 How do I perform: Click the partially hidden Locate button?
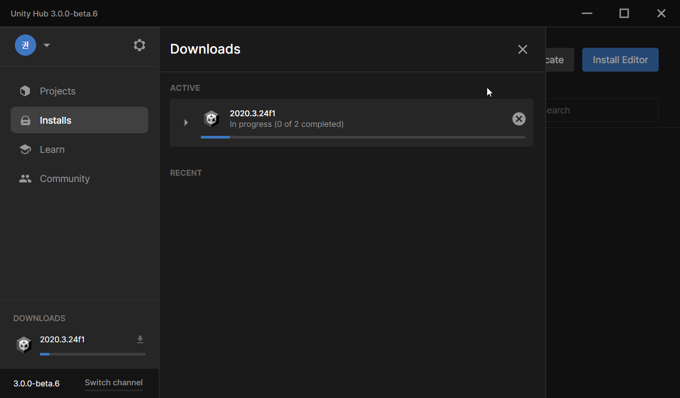pyautogui.click(x=560, y=60)
